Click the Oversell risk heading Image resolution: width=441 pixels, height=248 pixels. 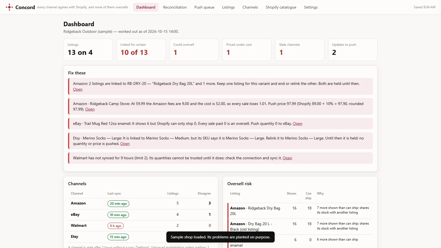coord(240,184)
